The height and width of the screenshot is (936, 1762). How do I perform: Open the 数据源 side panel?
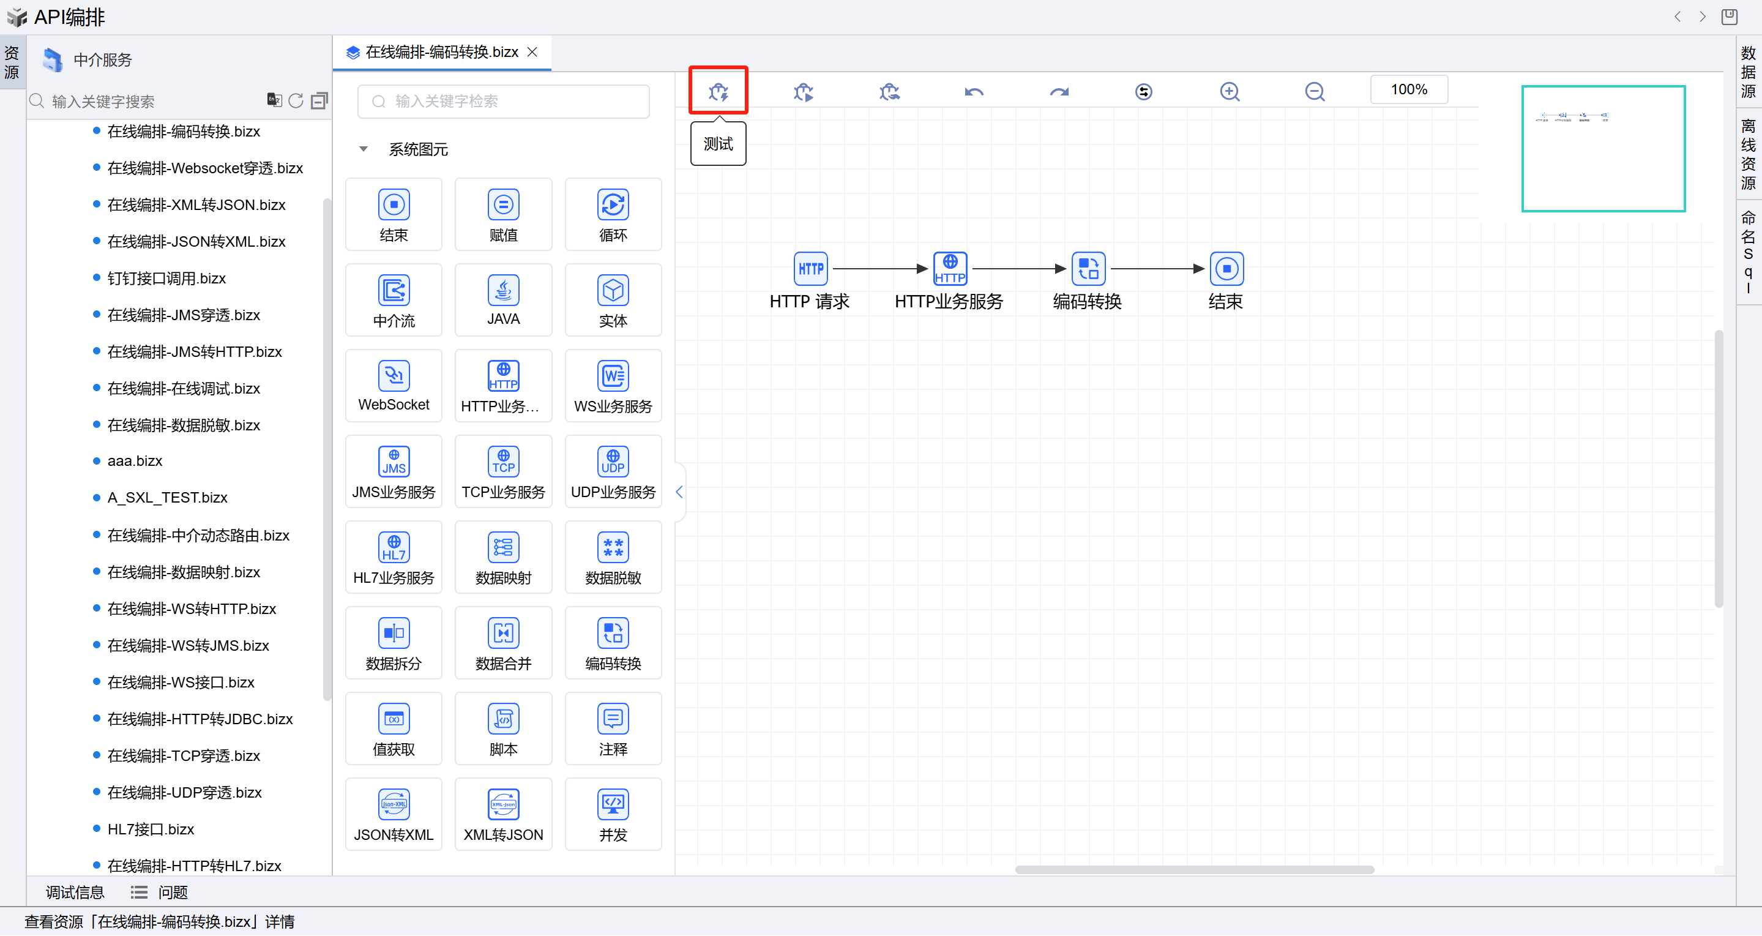coord(1748,72)
